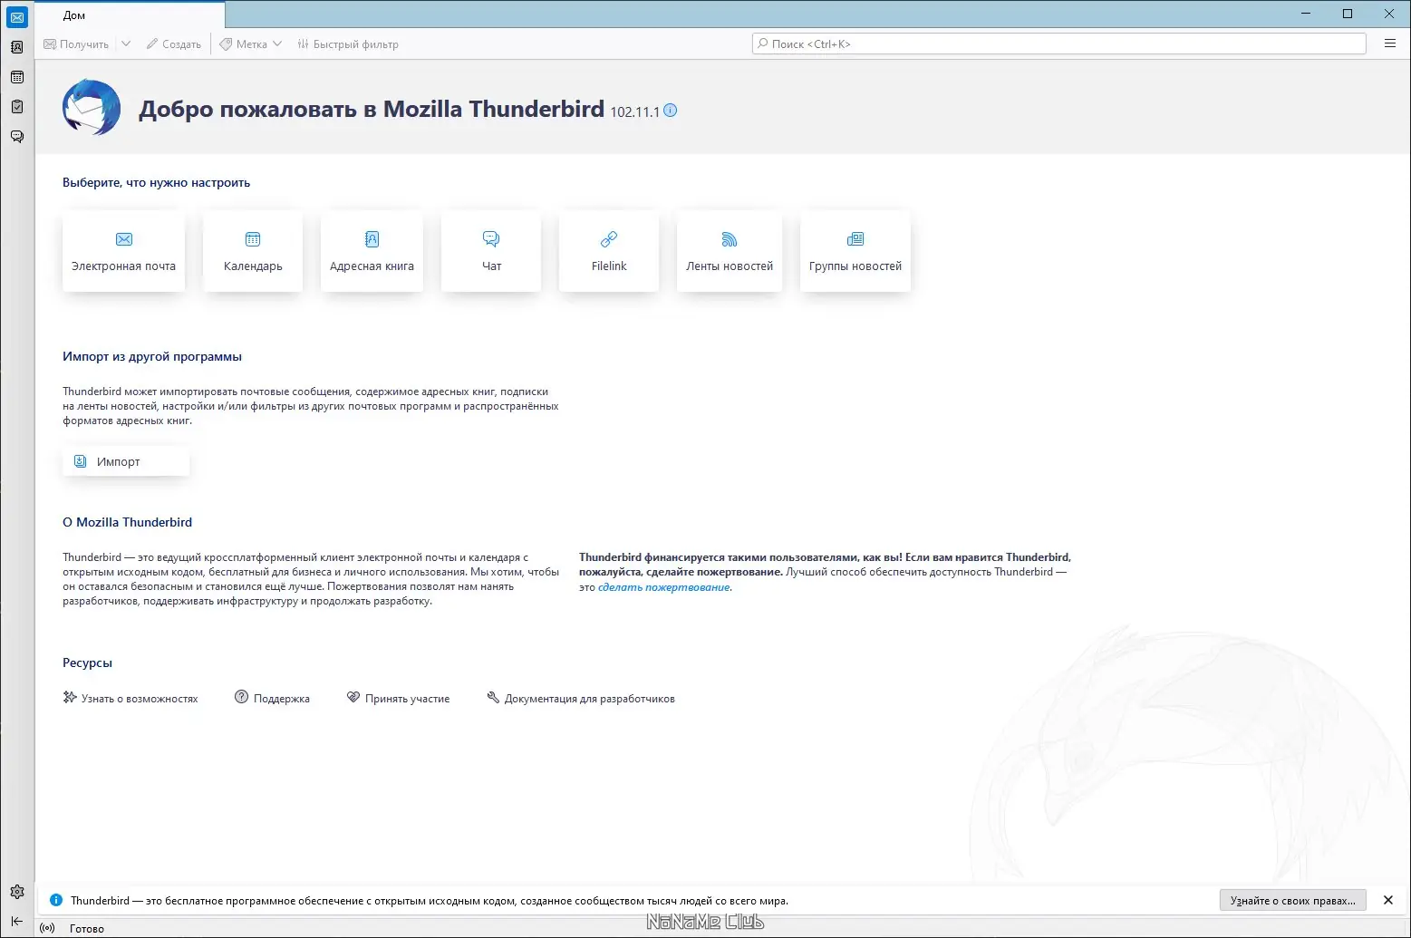Open the Принять участие link
The height and width of the screenshot is (938, 1411).
coord(398,698)
